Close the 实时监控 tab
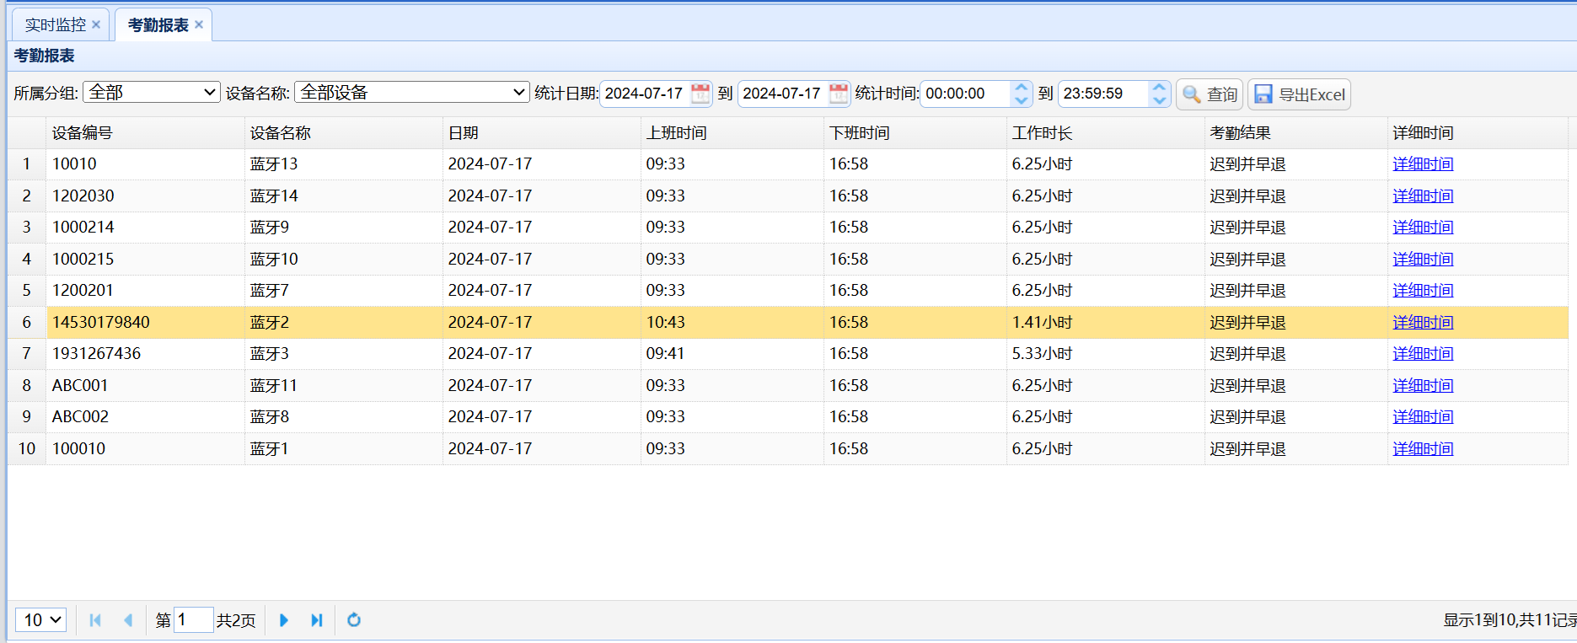 tap(96, 24)
